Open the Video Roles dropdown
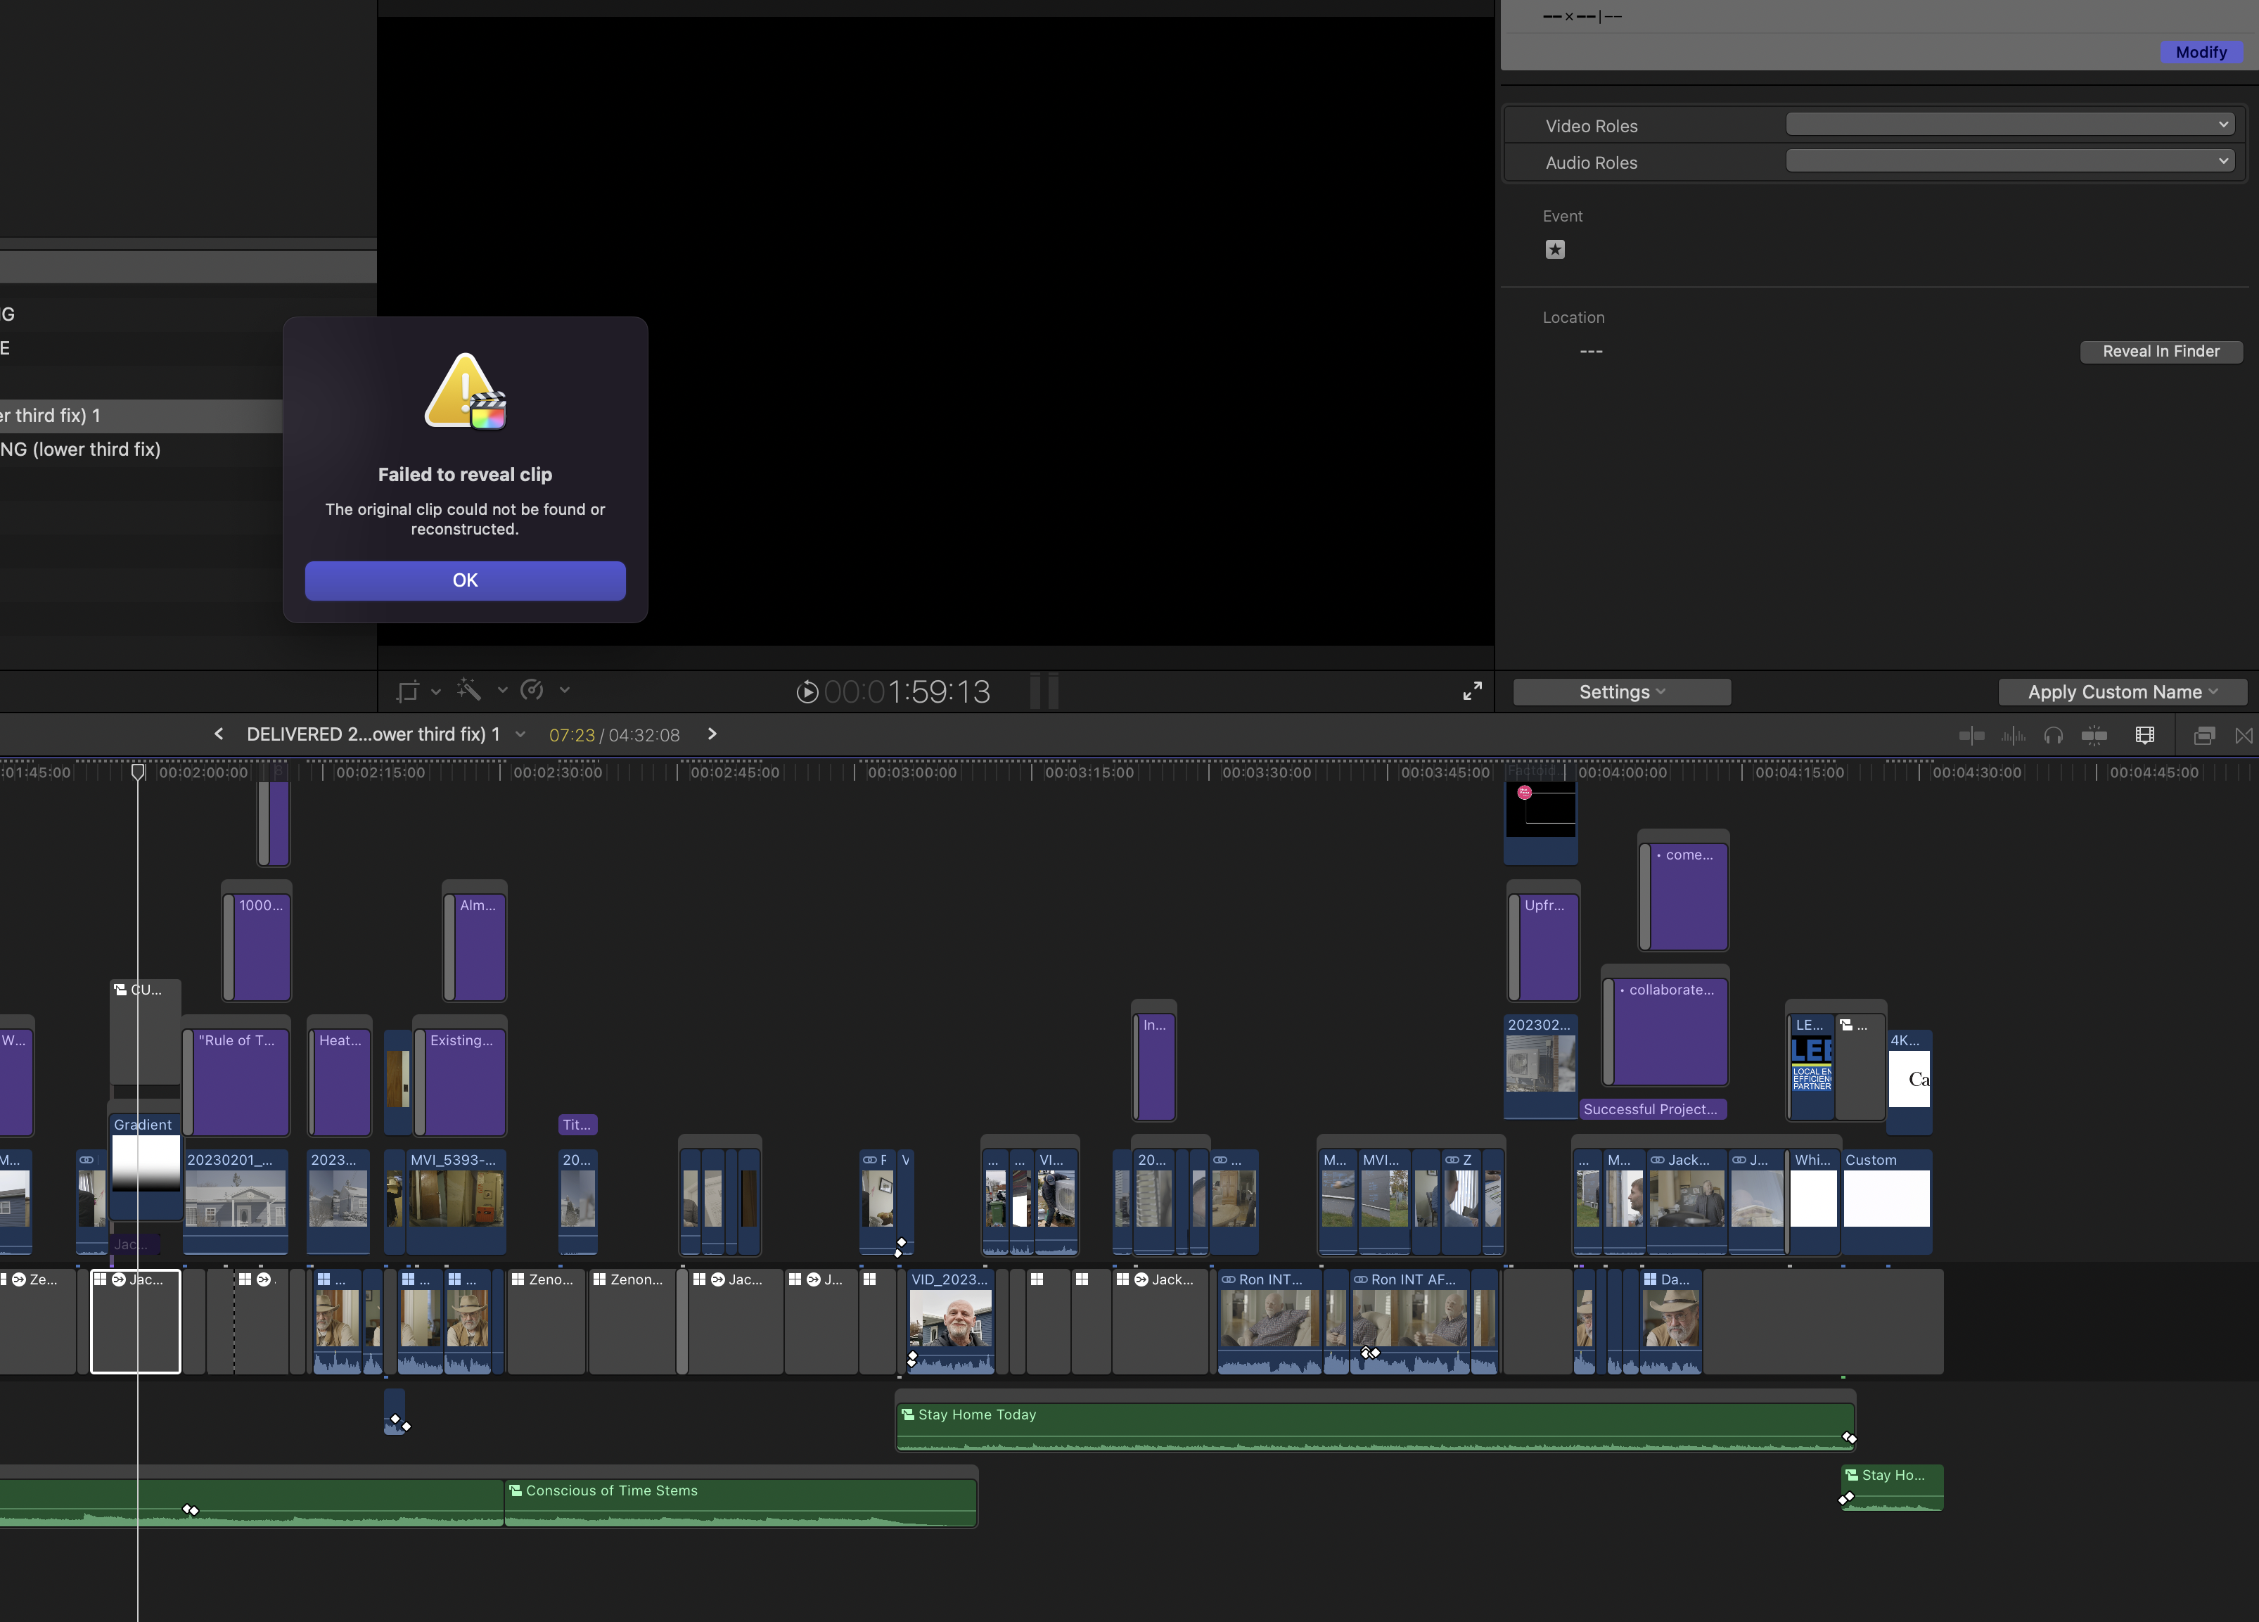This screenshot has width=2259, height=1622. coord(2009,124)
